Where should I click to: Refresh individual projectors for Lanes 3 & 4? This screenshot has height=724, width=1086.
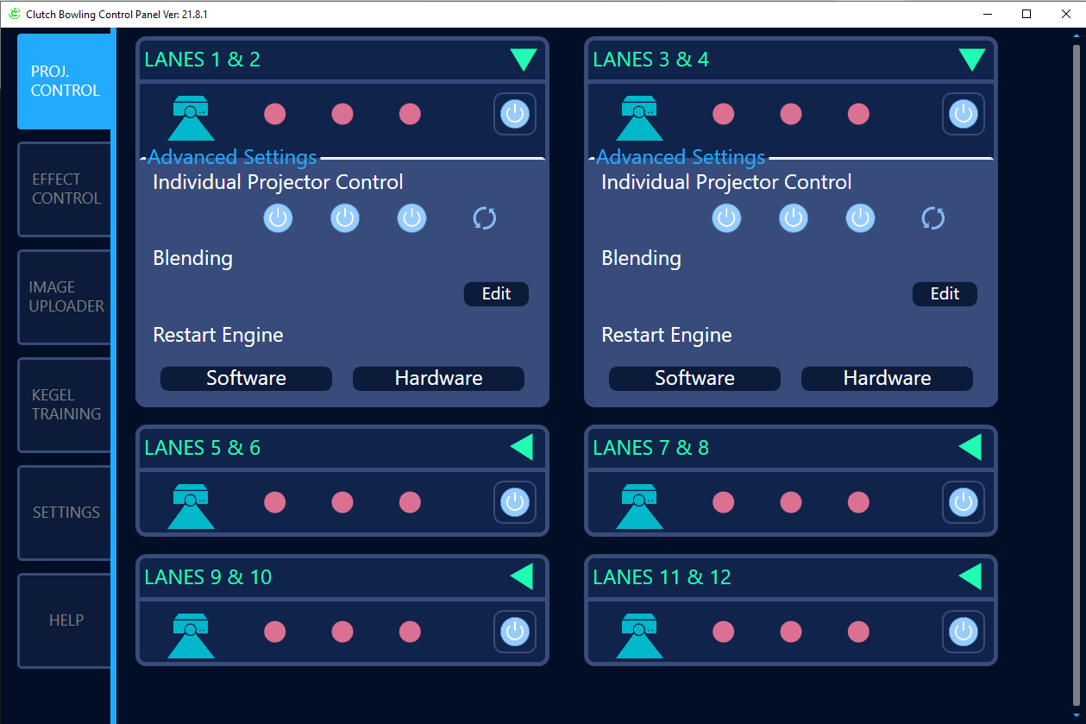(933, 218)
